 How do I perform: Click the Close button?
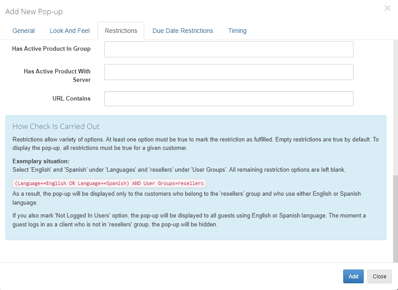(x=379, y=276)
